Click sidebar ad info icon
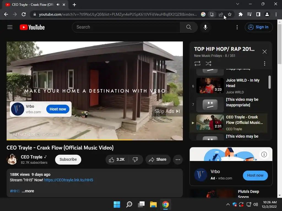 (264, 154)
